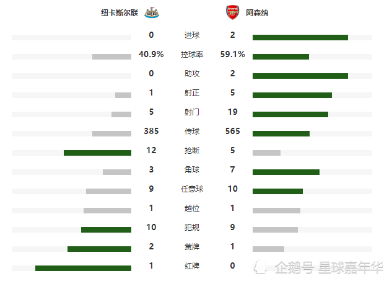Image resolution: width=392 pixels, height=281 pixels.
Task: Click the 进球 stat label
Action: pos(192,35)
